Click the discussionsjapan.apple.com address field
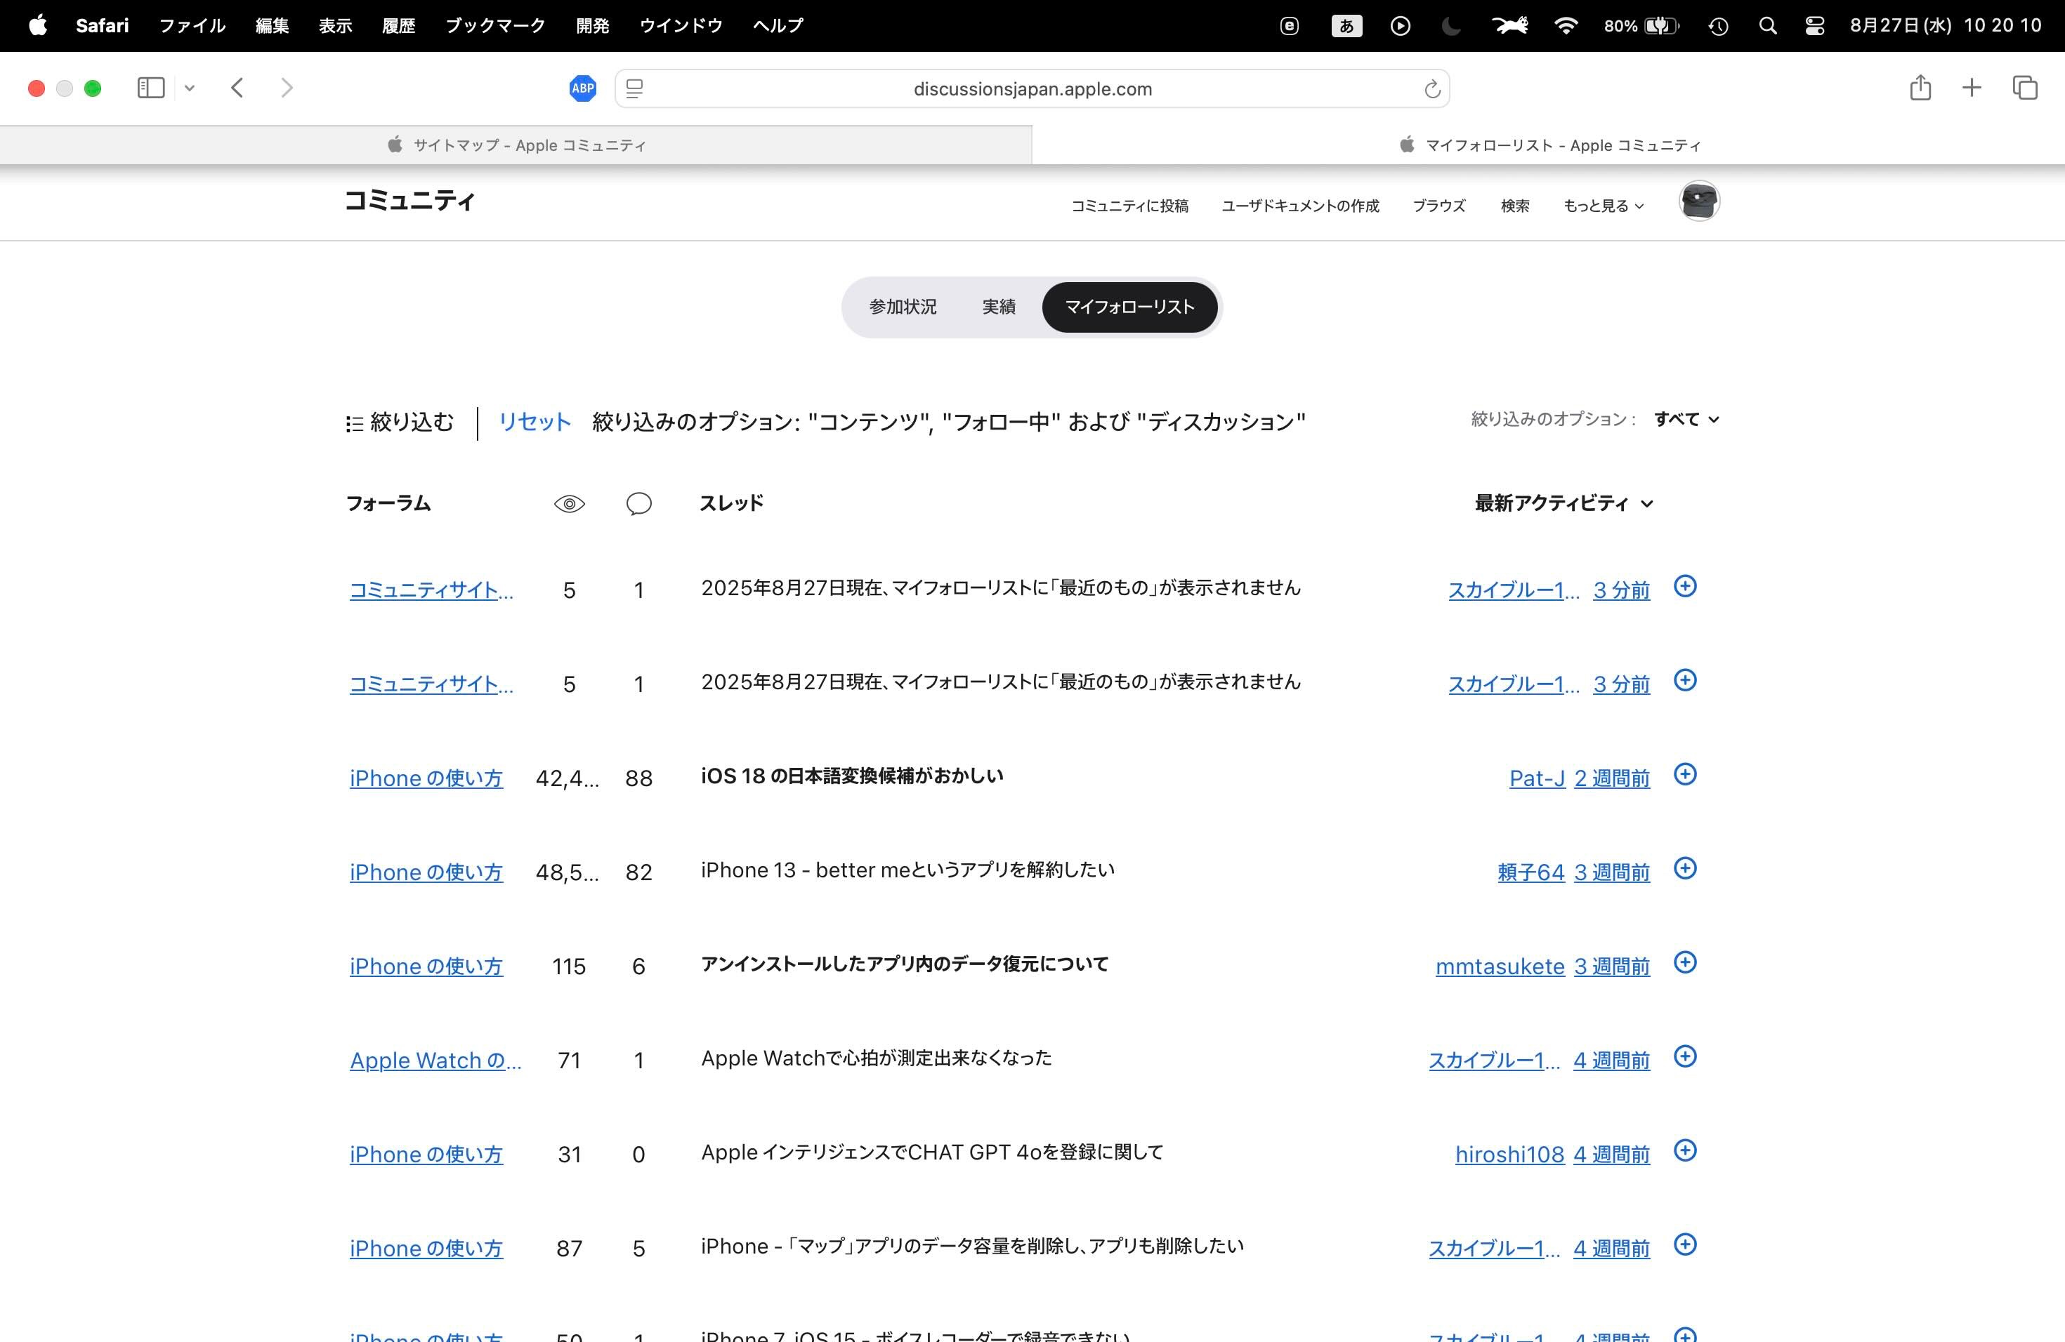Image resolution: width=2065 pixels, height=1342 pixels. click(1032, 89)
